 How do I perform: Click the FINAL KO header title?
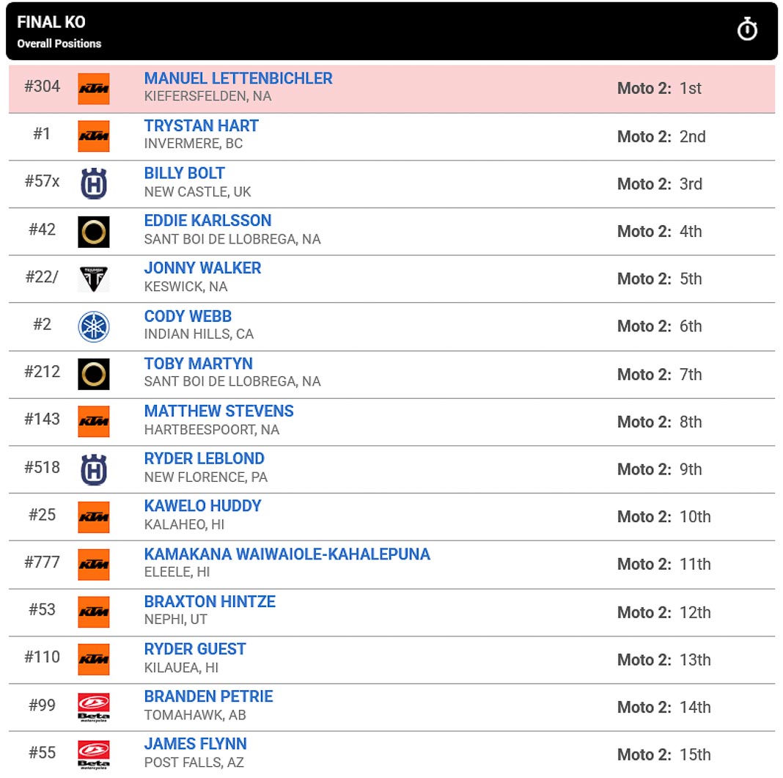51,22
